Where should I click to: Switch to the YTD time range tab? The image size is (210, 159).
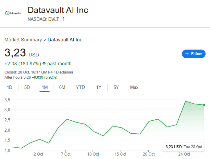(80, 87)
